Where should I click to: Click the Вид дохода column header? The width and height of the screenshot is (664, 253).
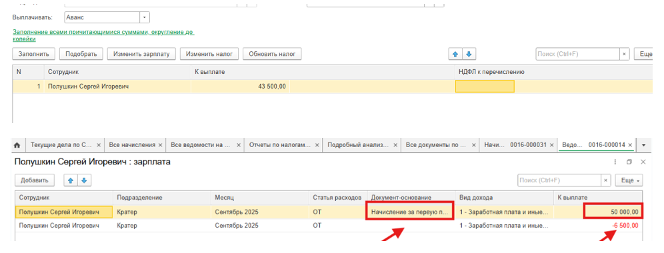click(x=505, y=198)
